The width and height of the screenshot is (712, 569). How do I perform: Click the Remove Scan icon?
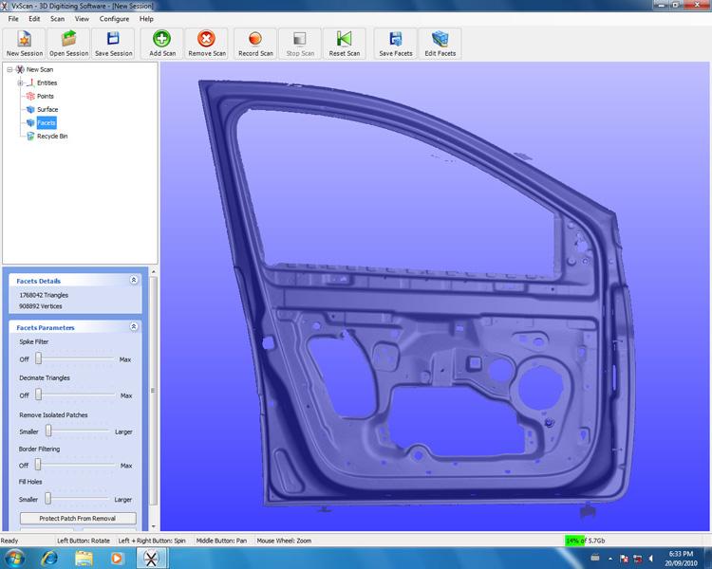pyautogui.click(x=206, y=43)
